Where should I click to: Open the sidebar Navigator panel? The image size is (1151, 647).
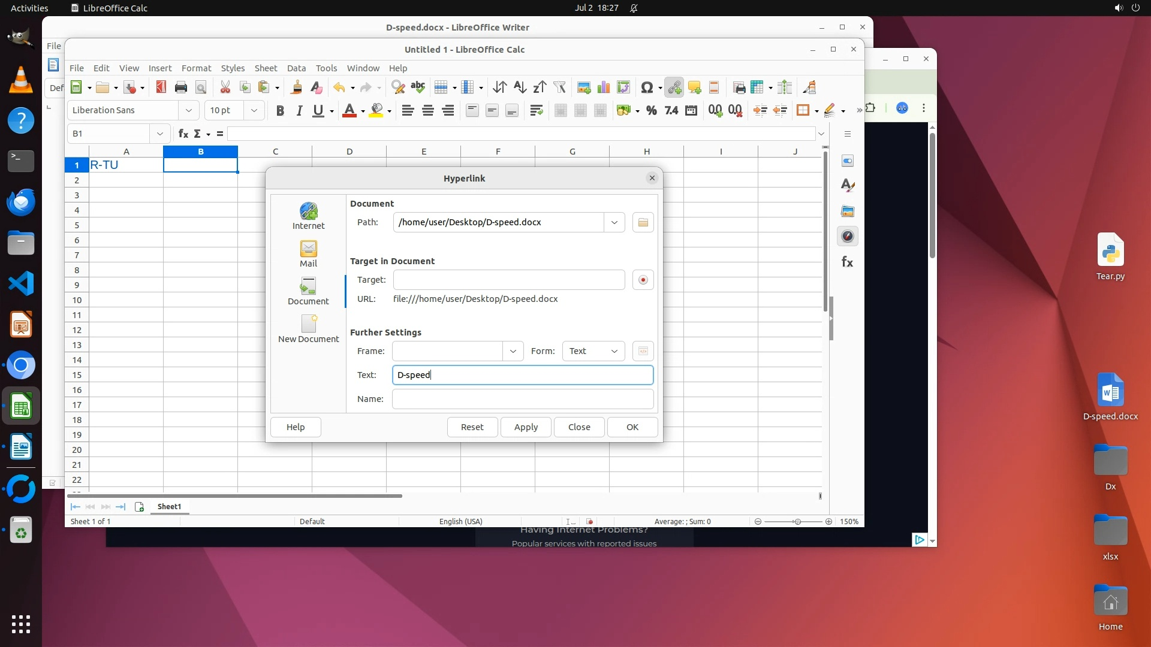(847, 236)
